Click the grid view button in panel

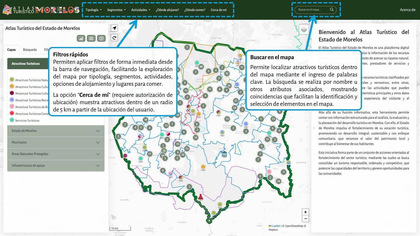click(91, 39)
